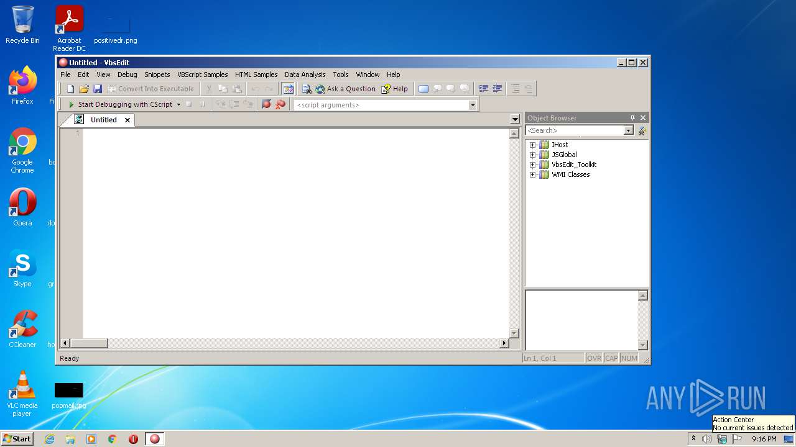The height and width of the screenshot is (447, 796).
Task: Click into the script arguments field
Action: 381,105
